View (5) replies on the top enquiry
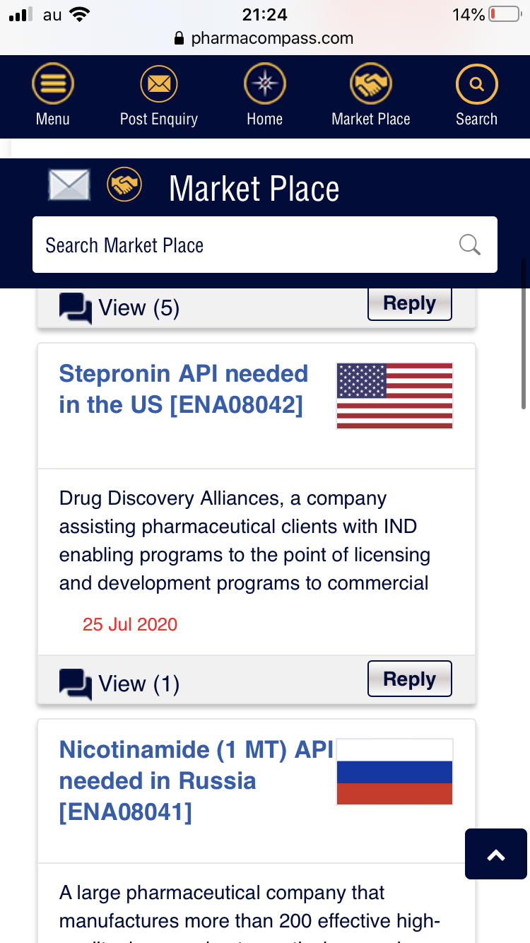This screenshot has height=943, width=530. tap(139, 308)
